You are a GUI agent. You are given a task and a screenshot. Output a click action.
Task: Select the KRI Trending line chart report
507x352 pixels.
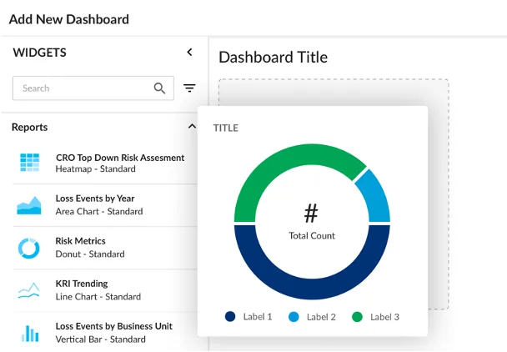pyautogui.click(x=105, y=290)
